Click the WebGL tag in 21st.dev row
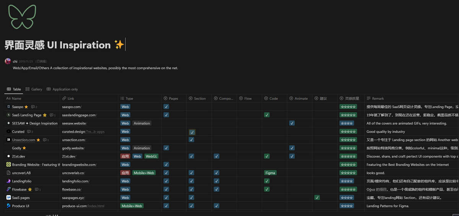Viewport: 459px width, 216px height. coord(151,156)
